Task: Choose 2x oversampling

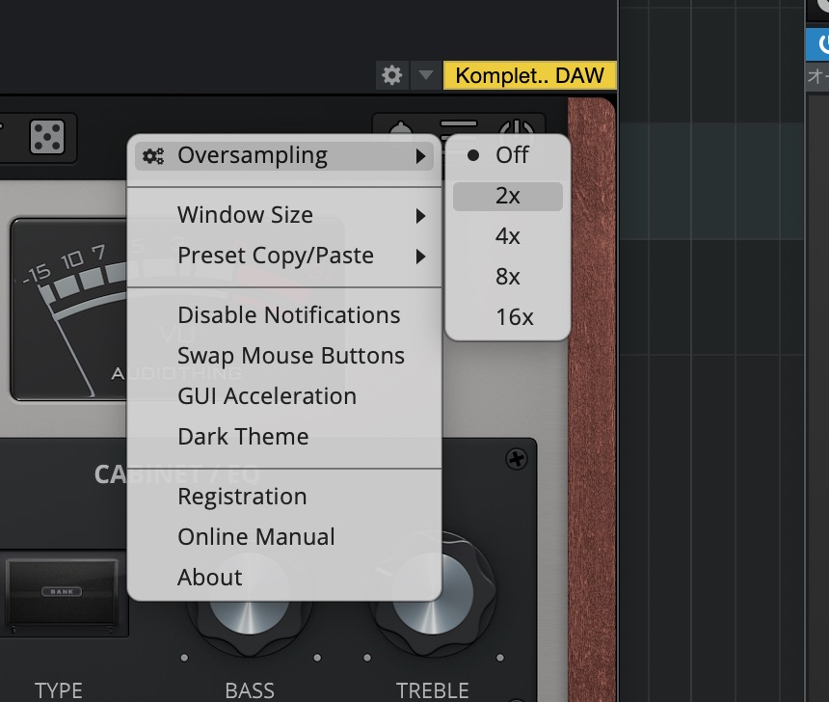Action: point(507,196)
